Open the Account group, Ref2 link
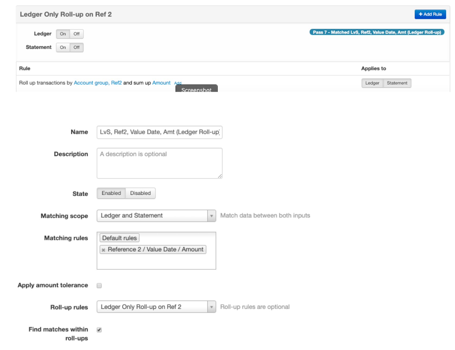 (98, 83)
